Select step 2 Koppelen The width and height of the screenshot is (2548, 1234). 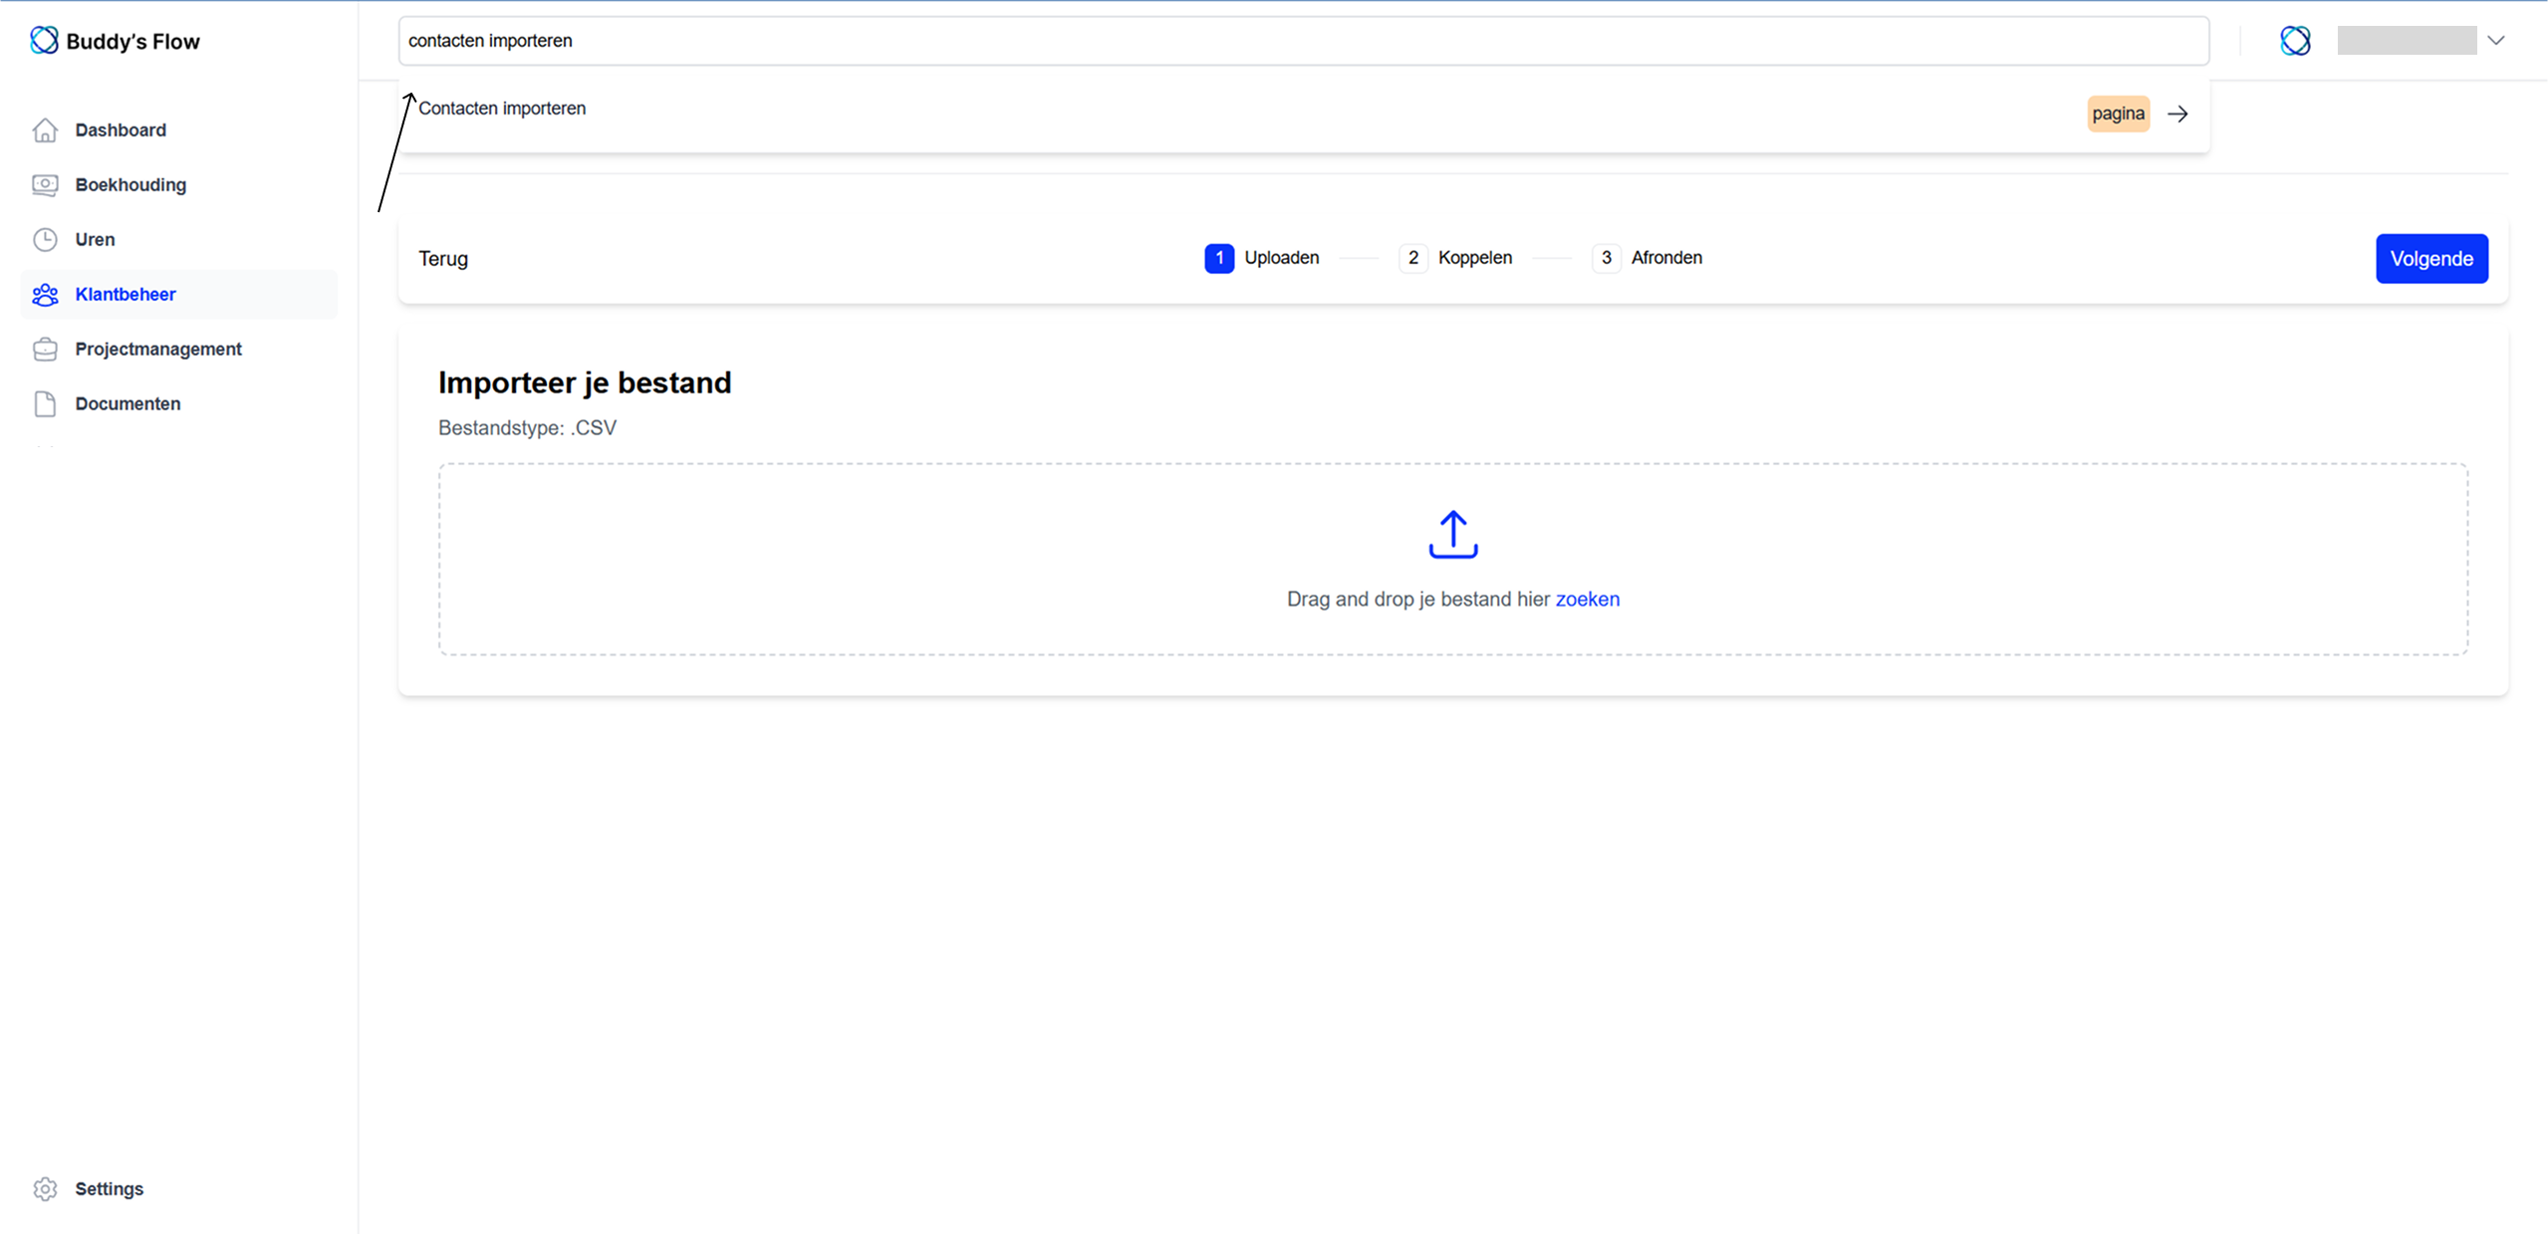1455,258
